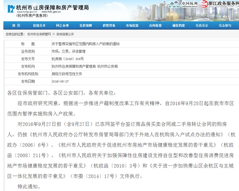The width and height of the screenshot is (239, 191).
Task: Click the 房管资讯 menu item
Action: [109, 25]
